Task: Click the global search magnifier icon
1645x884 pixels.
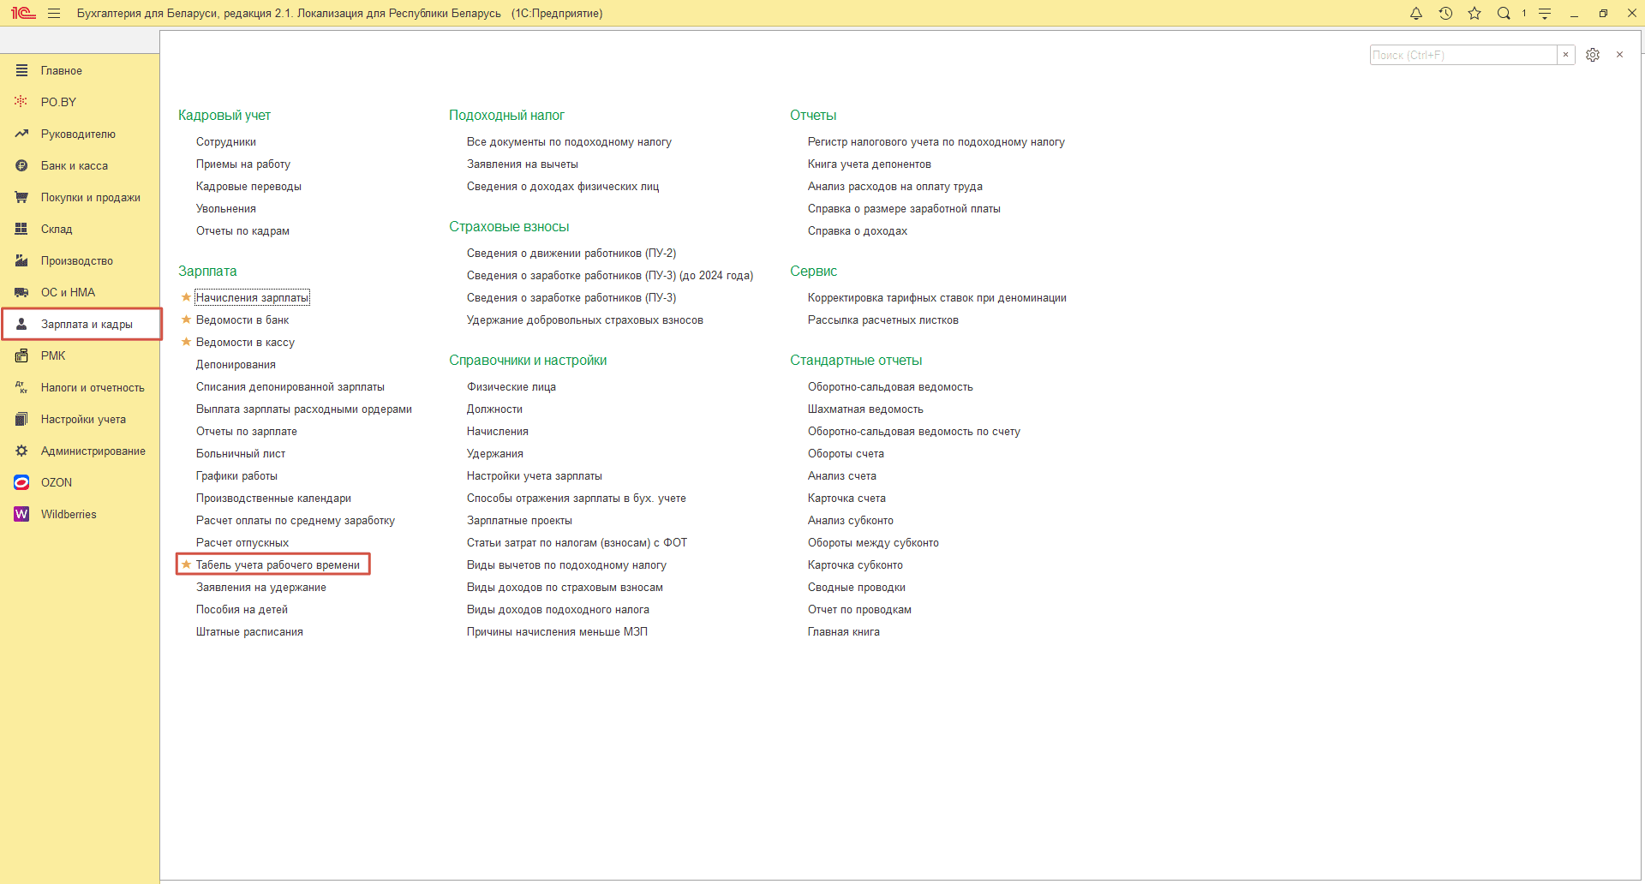Action: [x=1504, y=14]
